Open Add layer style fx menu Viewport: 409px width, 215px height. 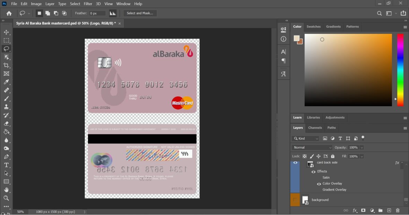(354, 210)
